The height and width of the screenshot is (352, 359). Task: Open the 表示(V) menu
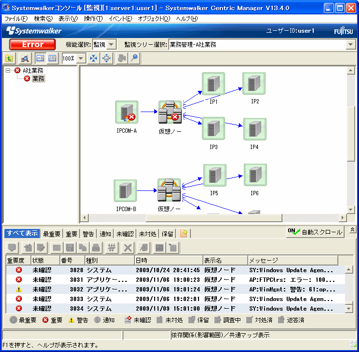(68, 19)
